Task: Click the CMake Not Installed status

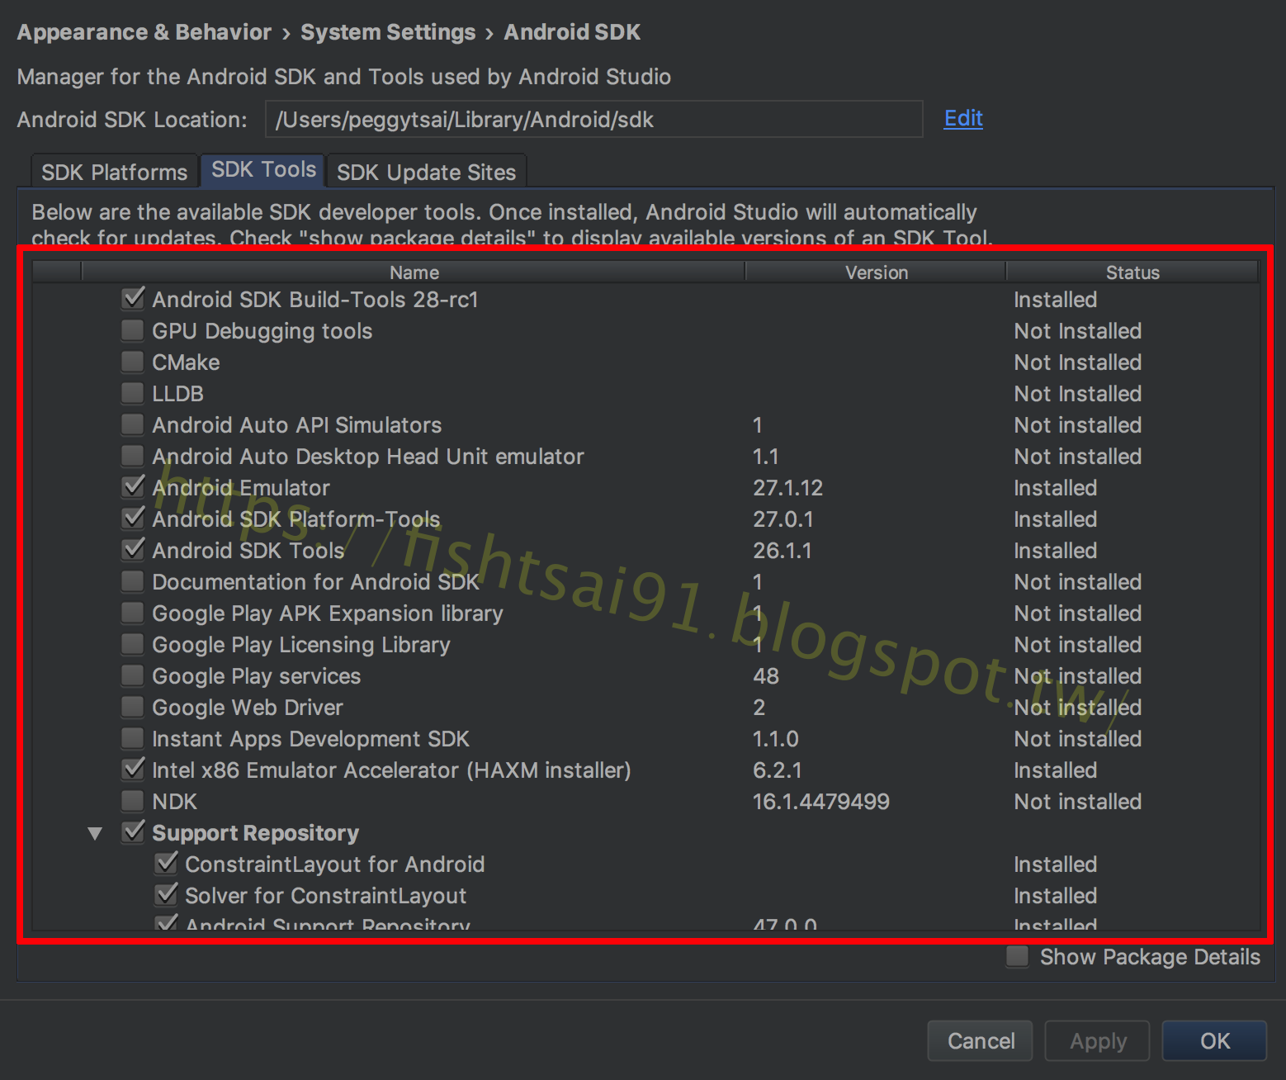Action: point(1077,362)
